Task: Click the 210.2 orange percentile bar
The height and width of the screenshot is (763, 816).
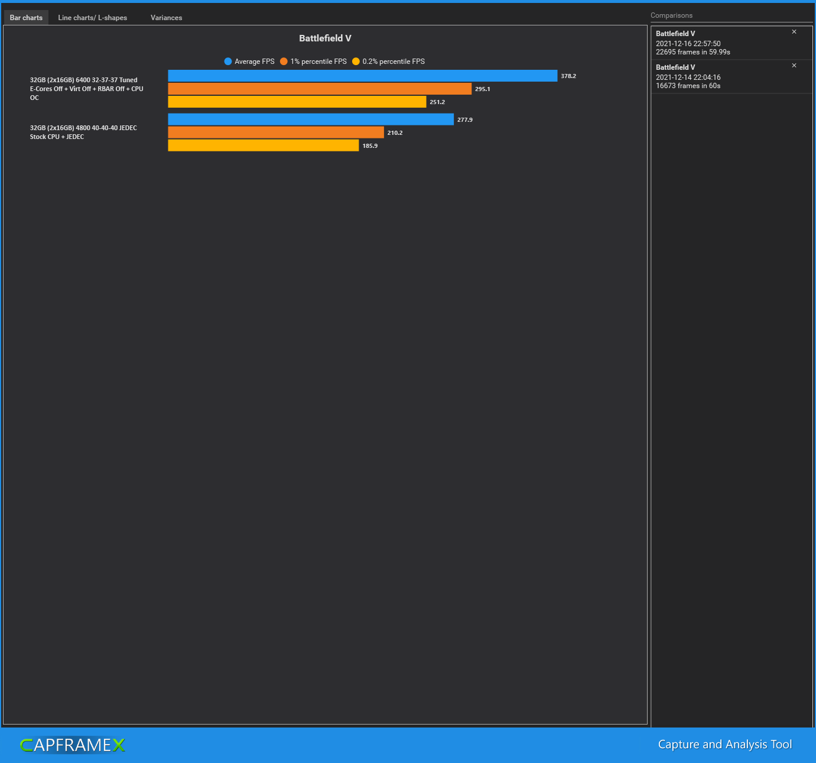Action: click(276, 132)
